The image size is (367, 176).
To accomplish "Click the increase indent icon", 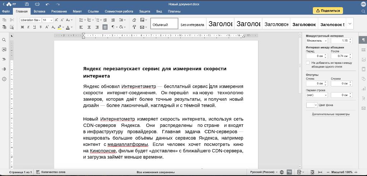I will pyautogui.click(x=113, y=20).
